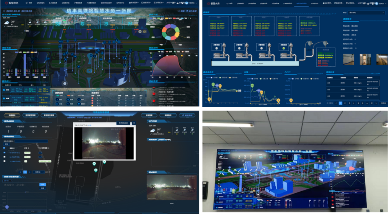Go to next page of the device list
Viewport: 388px width, 214px height.
pos(30,172)
